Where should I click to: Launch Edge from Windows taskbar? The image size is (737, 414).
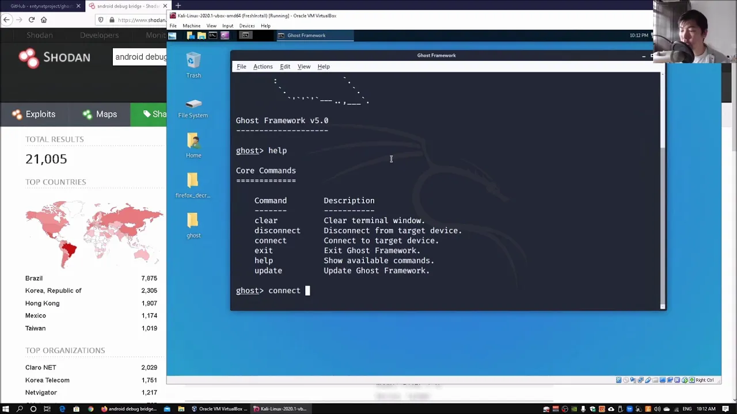tap(62, 409)
